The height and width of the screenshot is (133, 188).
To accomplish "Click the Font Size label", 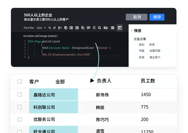I will tap(29, 28).
